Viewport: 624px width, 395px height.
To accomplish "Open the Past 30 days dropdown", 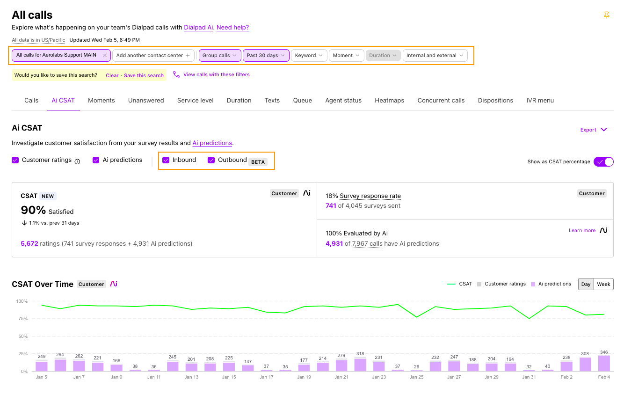I will pos(266,55).
